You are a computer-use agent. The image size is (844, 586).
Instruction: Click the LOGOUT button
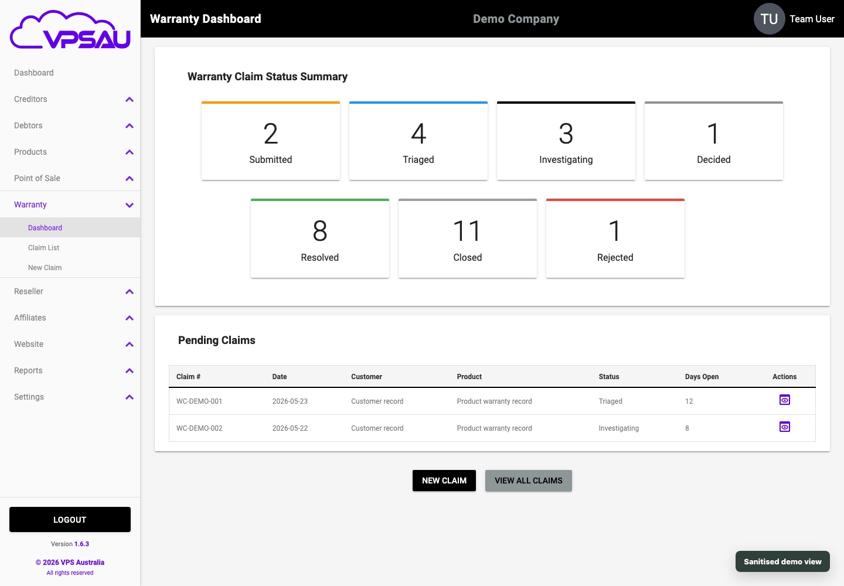coord(70,520)
